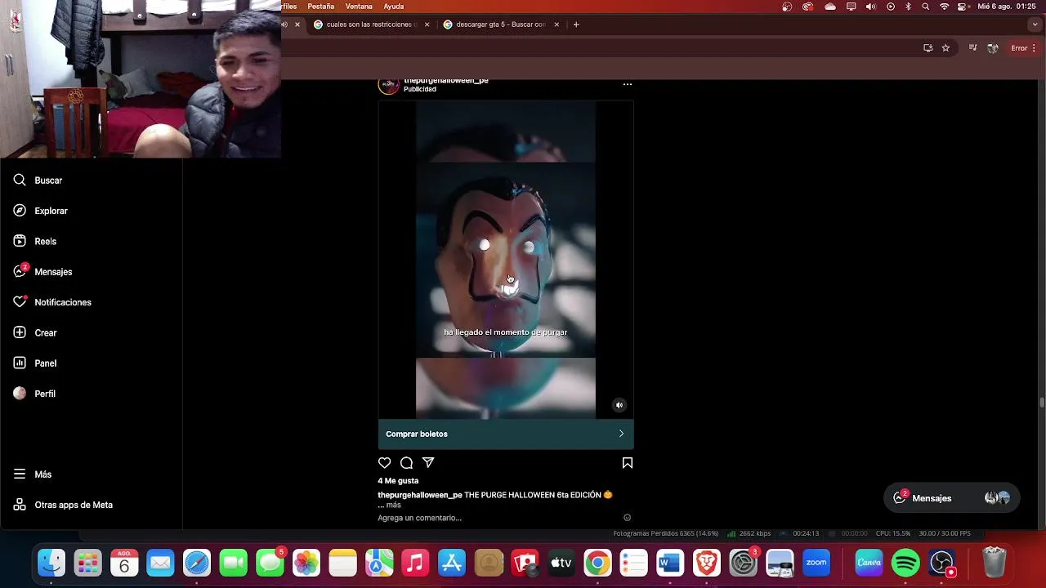Expand caption with 'más' link

394,506
